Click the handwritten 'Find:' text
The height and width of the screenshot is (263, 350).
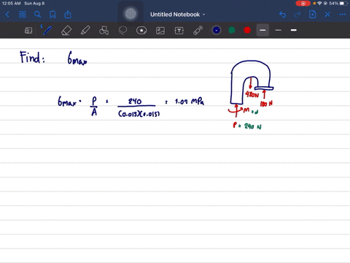tap(32, 57)
